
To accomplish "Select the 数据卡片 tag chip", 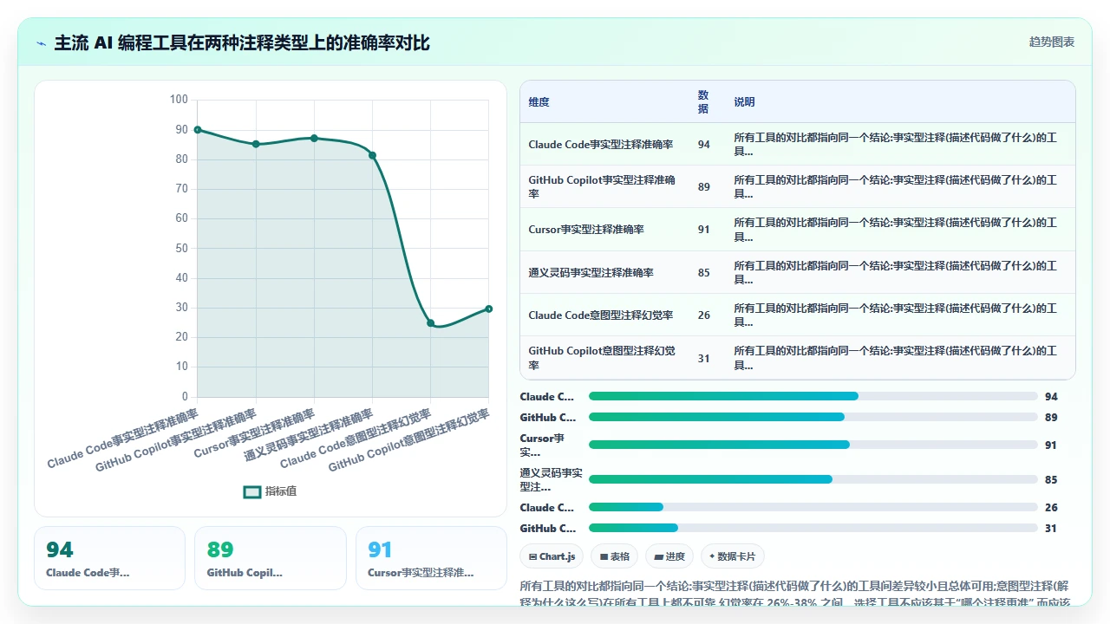I will coord(733,556).
